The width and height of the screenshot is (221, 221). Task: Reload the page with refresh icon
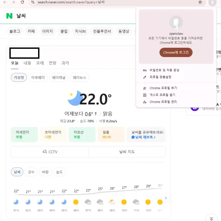[22, 2]
